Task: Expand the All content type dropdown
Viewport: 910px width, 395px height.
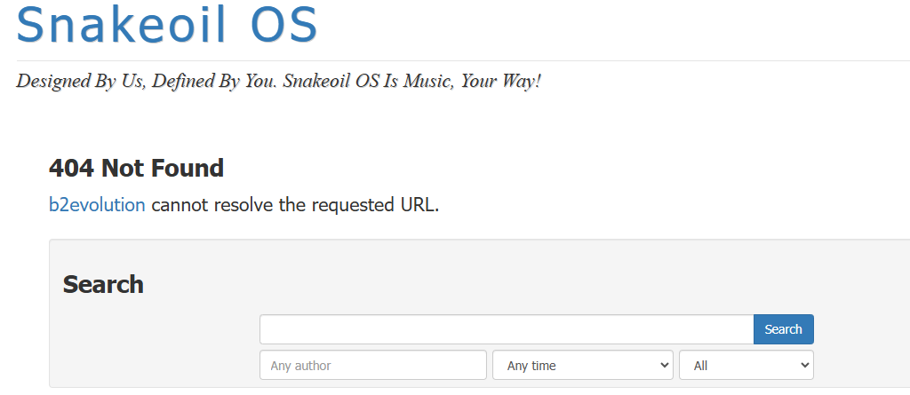Action: tap(746, 366)
